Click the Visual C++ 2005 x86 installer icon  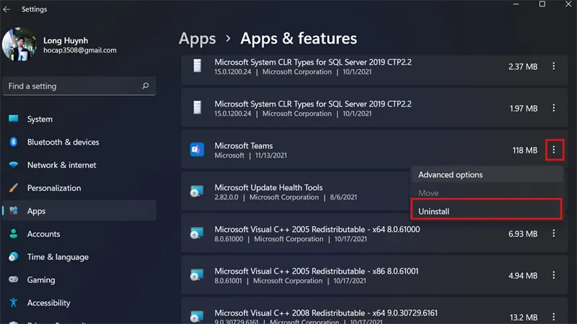click(197, 275)
